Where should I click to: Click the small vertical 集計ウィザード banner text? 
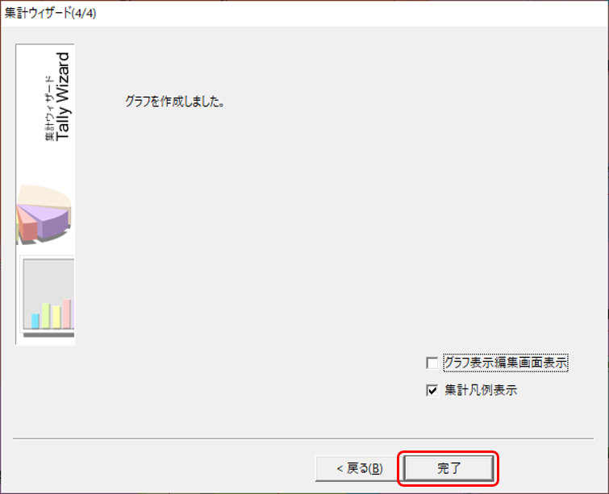(49, 108)
